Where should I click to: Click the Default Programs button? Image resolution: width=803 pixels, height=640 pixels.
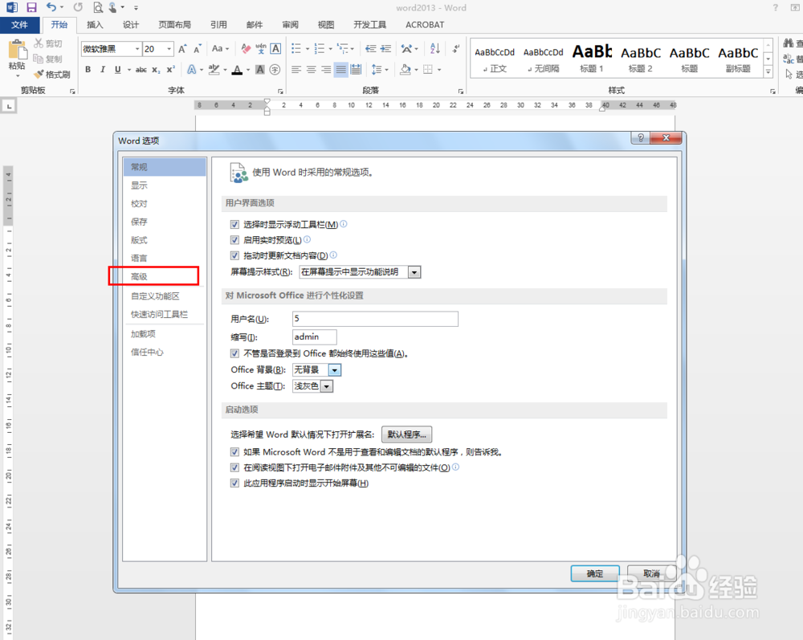point(406,434)
